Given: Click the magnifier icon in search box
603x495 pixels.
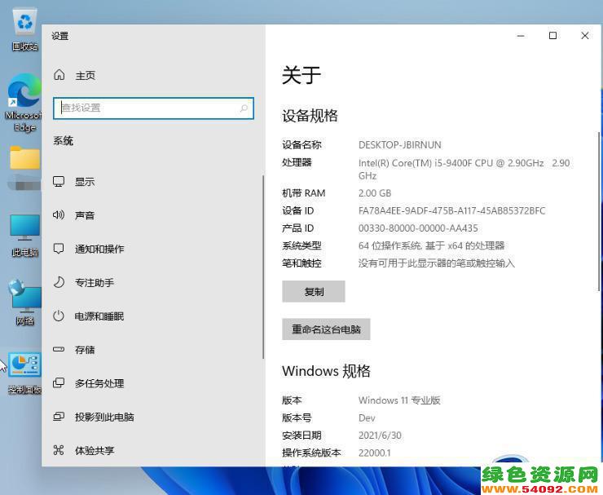Looking at the screenshot, I should (244, 108).
